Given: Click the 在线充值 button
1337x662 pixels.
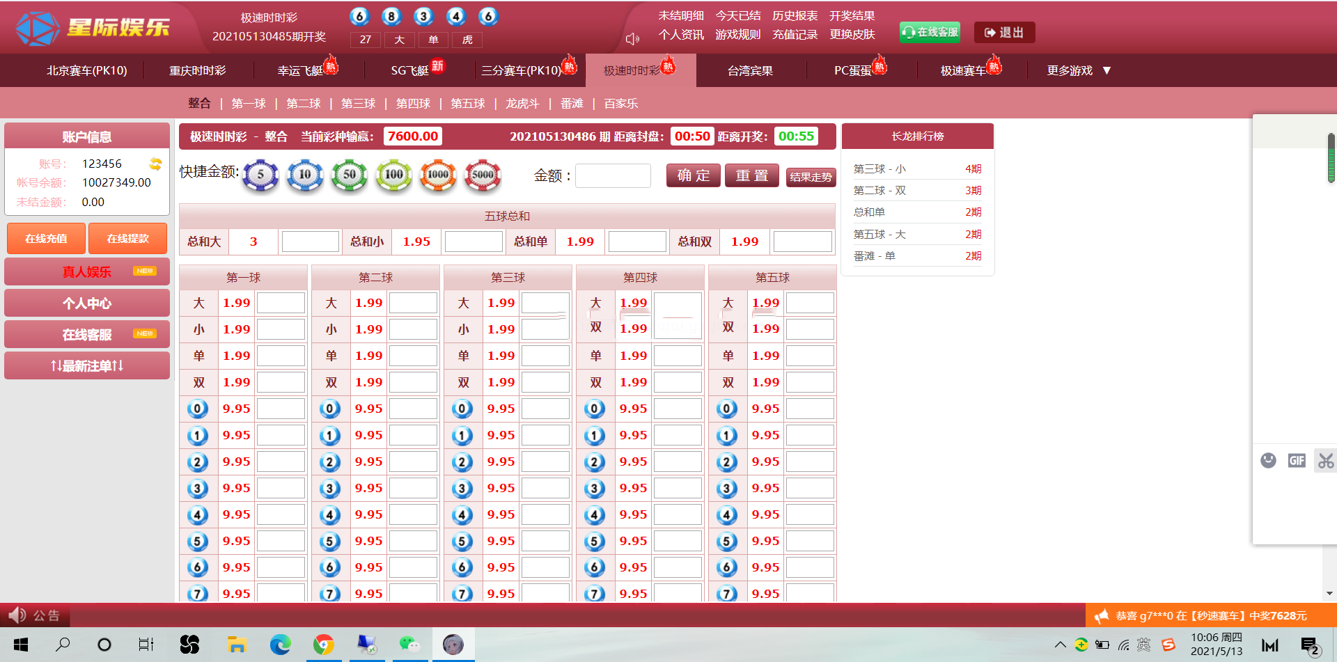Looking at the screenshot, I should click(x=46, y=239).
